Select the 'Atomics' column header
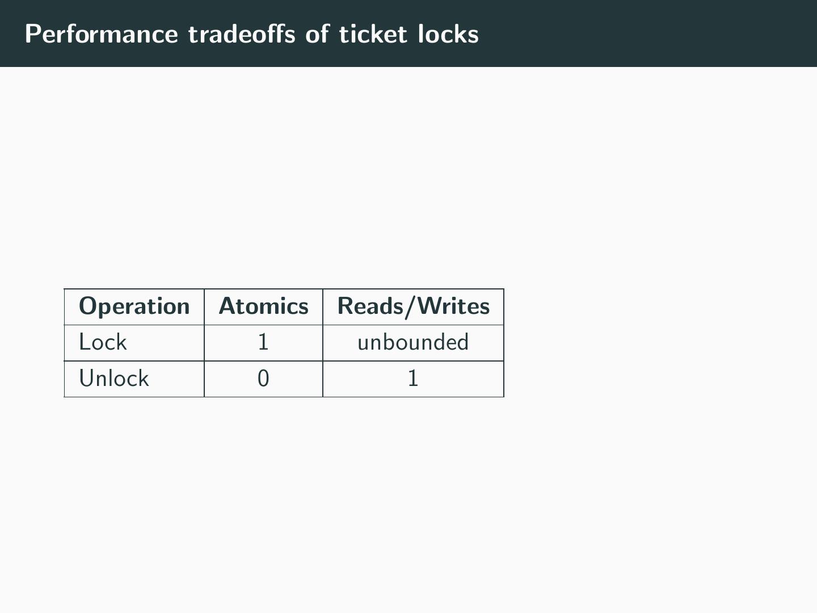This screenshot has height=613, width=817. point(263,306)
